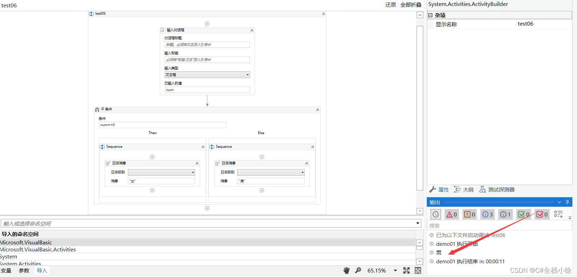The height and width of the screenshot is (277, 577).
Task: Click the 对话框标题 input field
Action: tap(207, 45)
